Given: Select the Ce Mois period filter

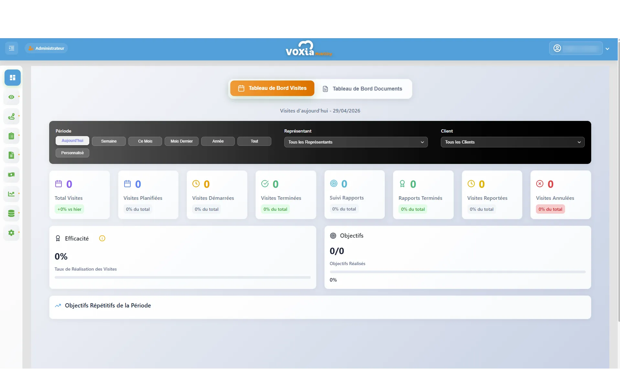Looking at the screenshot, I should coord(145,141).
